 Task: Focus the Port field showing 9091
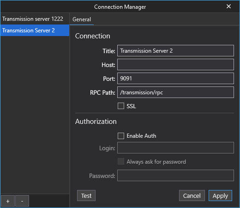tap(175, 79)
